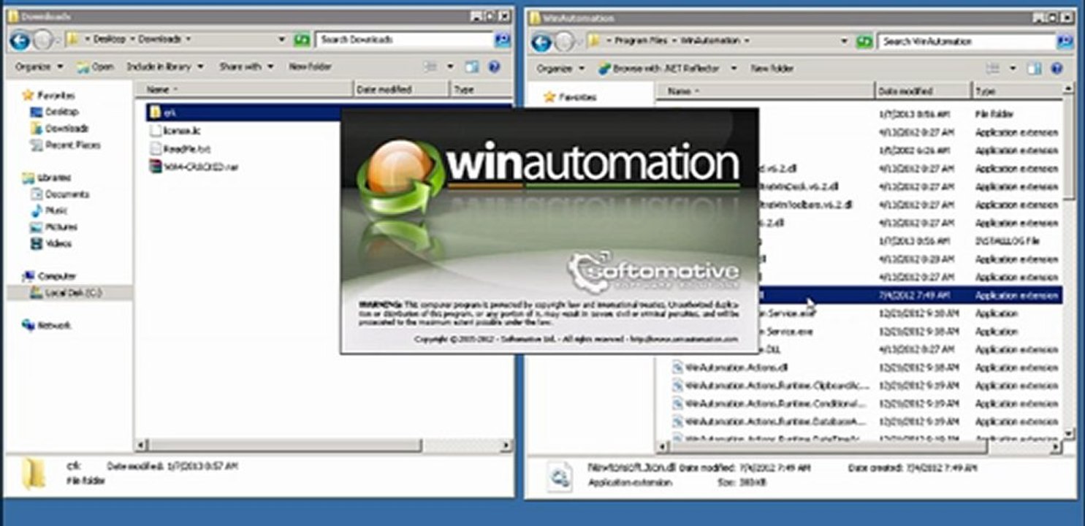Click the Desktop breadcrumb in the Downloads address bar

[x=110, y=39]
